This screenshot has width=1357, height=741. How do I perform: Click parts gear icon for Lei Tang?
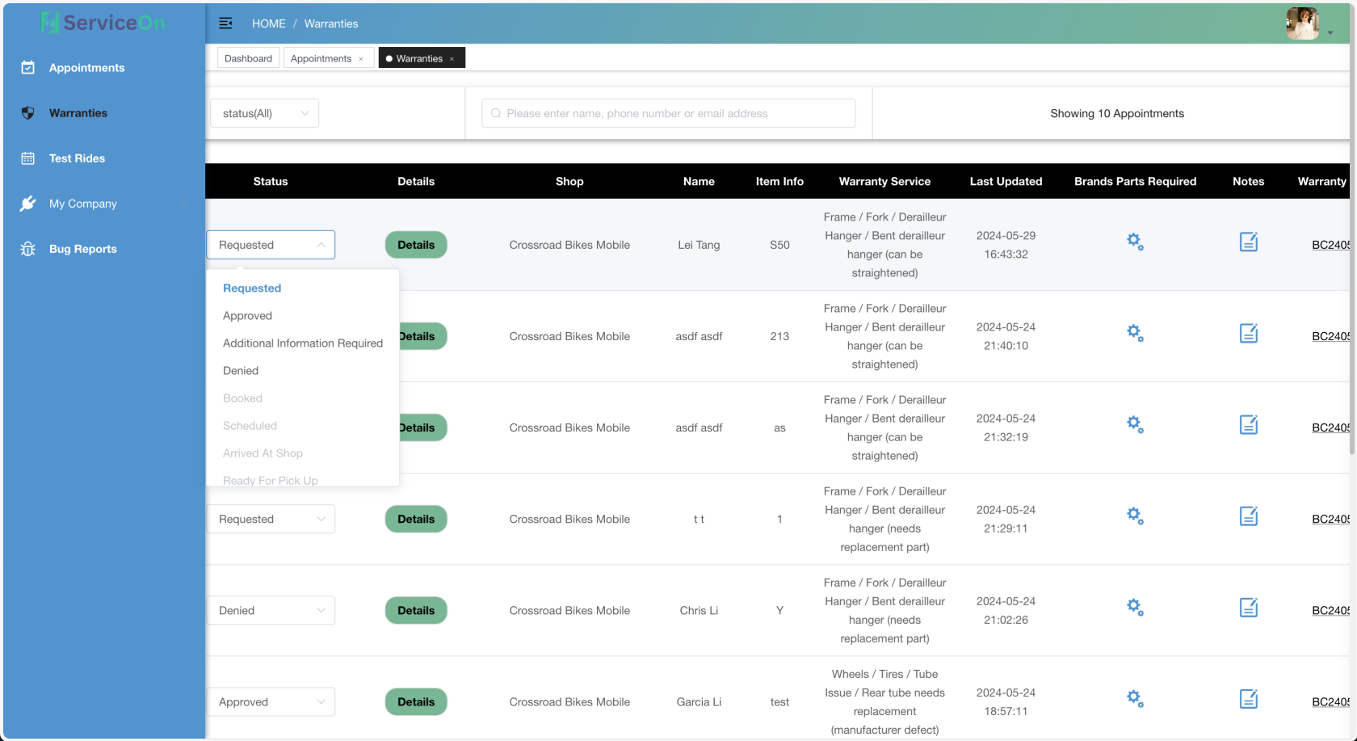tap(1135, 242)
